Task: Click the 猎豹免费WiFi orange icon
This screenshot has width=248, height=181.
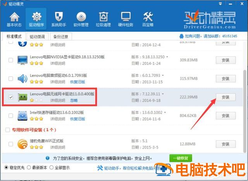Action: (x=22, y=144)
